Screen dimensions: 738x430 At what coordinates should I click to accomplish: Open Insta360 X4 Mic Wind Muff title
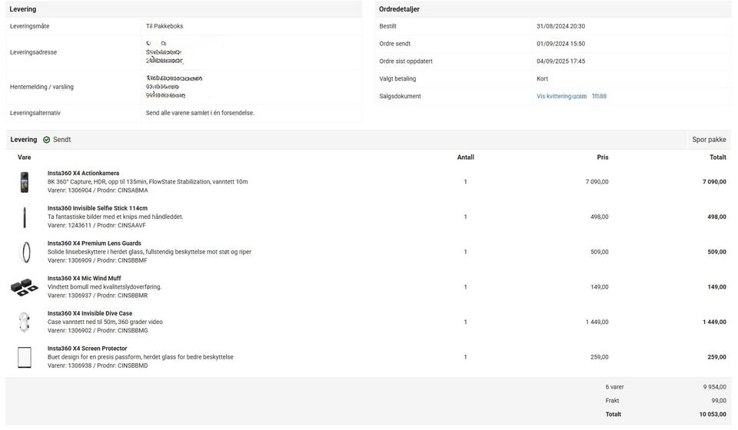(x=85, y=278)
